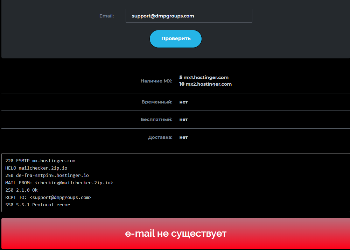Click the Email input field
350x250 pixels.
click(x=189, y=16)
